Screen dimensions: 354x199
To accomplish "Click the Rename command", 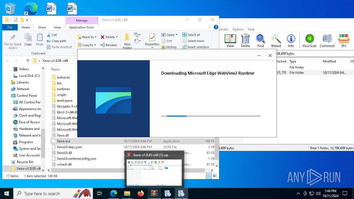I will pos(109,45).
